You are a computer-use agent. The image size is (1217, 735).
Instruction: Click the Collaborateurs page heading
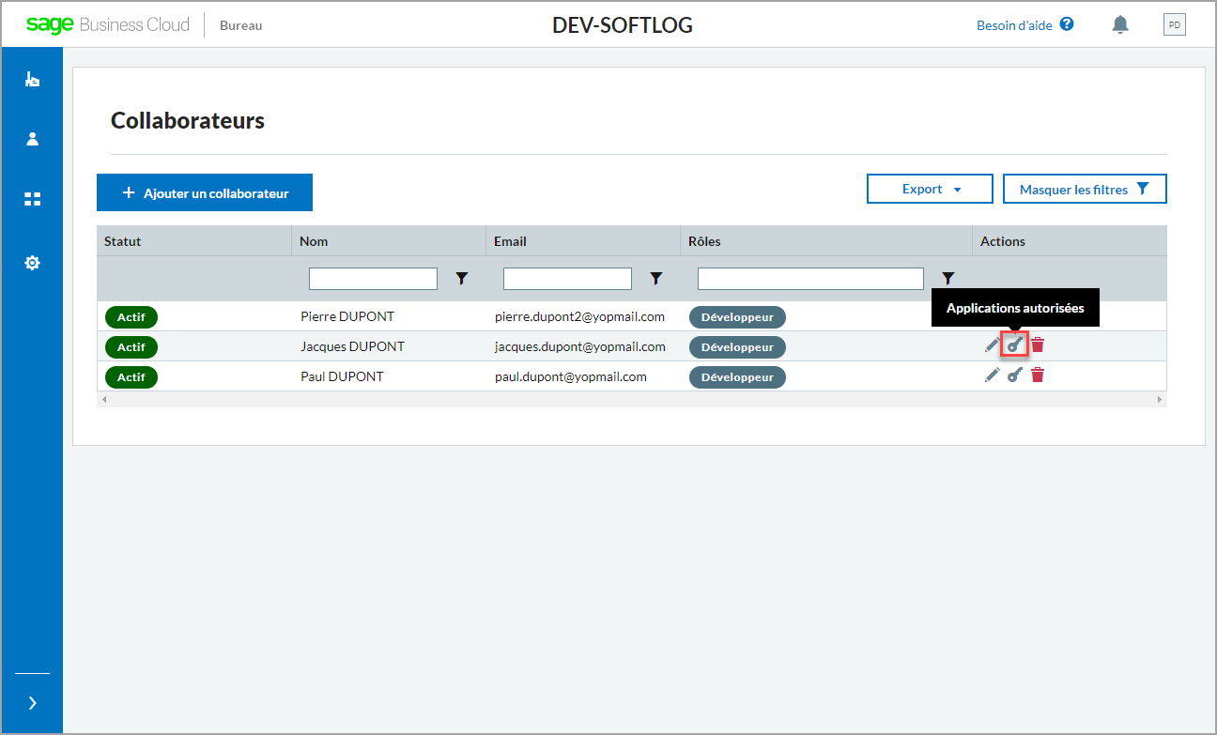click(188, 120)
